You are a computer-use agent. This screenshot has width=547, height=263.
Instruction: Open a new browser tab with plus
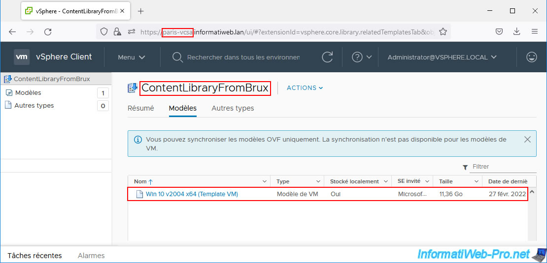tap(140, 11)
